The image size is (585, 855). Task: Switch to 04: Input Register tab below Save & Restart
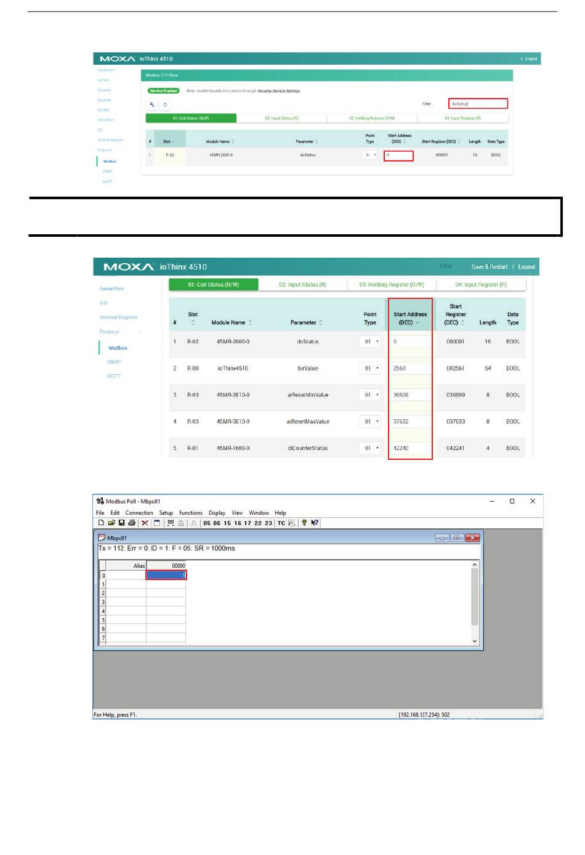pyautogui.click(x=481, y=285)
